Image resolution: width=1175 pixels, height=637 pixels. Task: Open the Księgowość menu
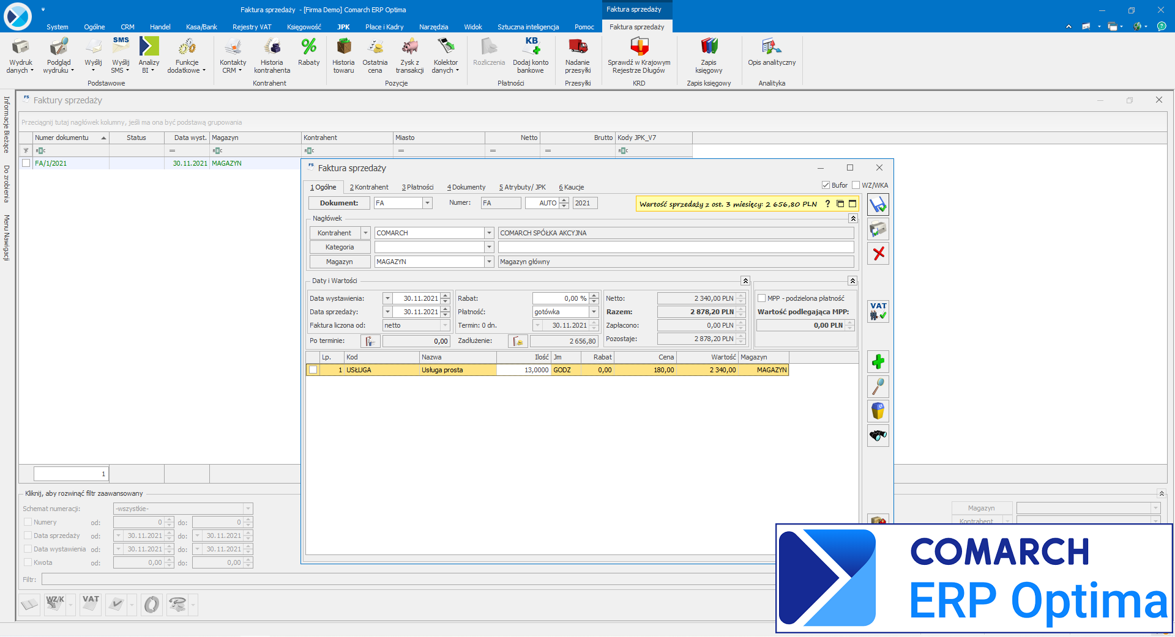(304, 27)
